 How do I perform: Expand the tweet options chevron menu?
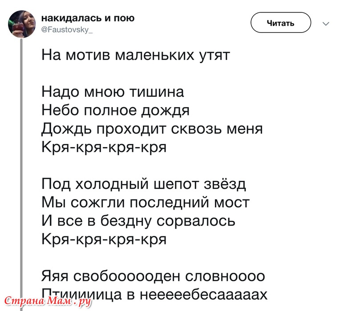(x=326, y=24)
